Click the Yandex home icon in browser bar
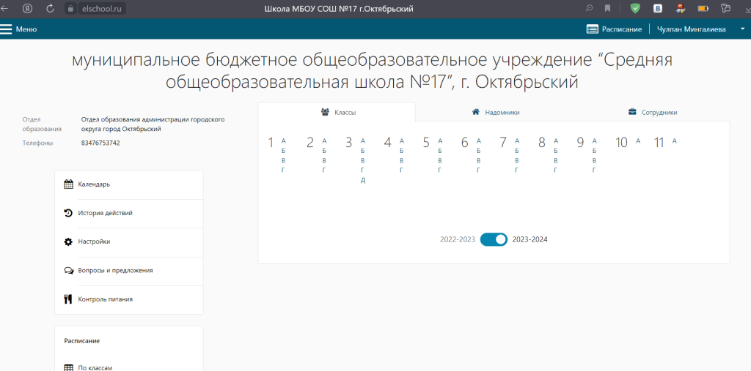The width and height of the screenshot is (751, 371). tap(28, 8)
